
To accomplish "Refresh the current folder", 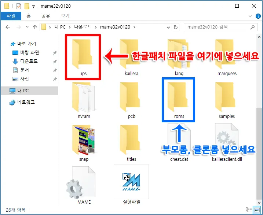I will click(176, 27).
